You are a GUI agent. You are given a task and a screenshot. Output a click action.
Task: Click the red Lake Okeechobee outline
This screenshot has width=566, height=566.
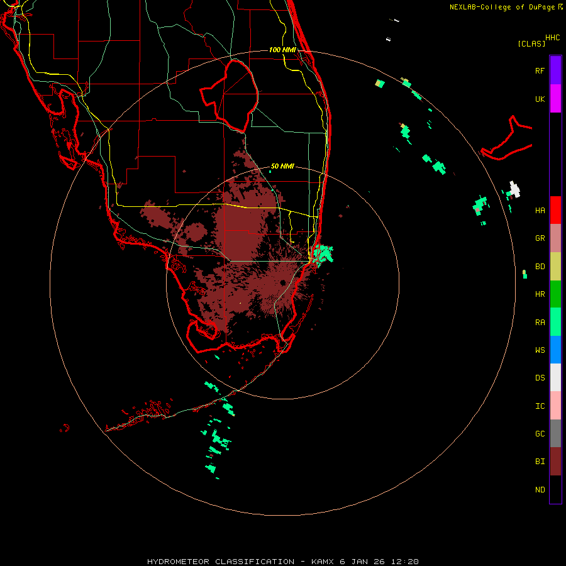[x=230, y=96]
